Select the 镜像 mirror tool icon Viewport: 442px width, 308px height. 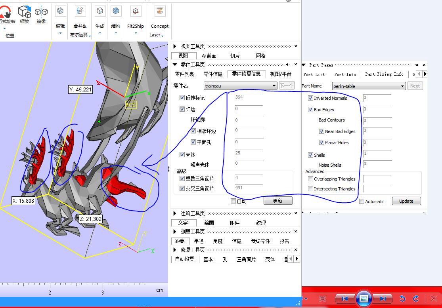click(41, 12)
